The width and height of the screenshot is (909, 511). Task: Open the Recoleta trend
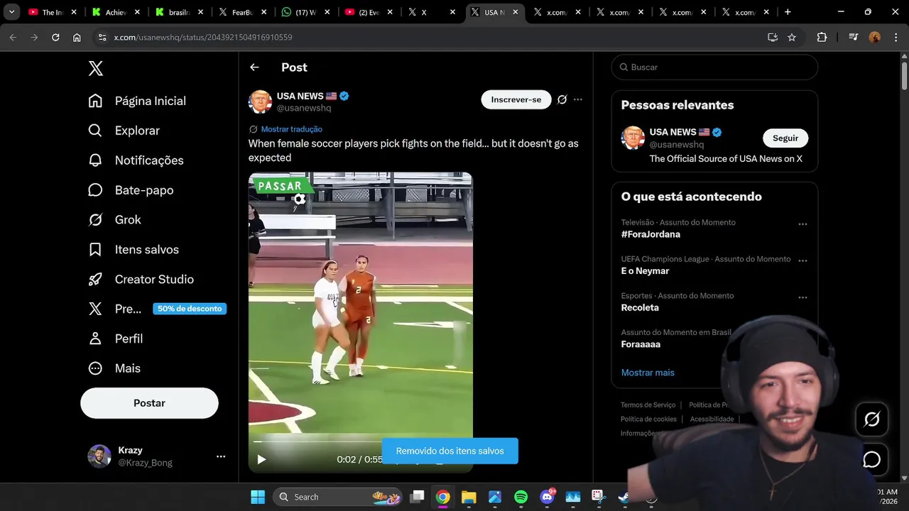[x=640, y=308]
